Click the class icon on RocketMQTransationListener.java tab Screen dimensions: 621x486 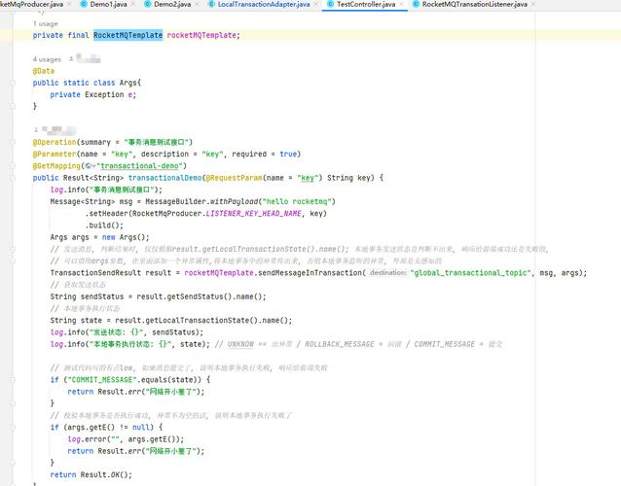(x=416, y=4)
